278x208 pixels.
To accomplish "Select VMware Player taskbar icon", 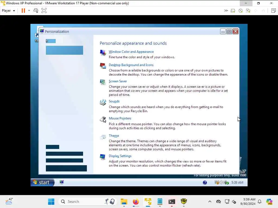I will (x=148, y=201).
